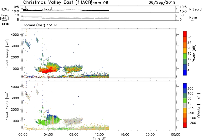The height and width of the screenshot is (140, 203).
Task: Select the light green segment of the Power color bar
Action: pos(185,56)
